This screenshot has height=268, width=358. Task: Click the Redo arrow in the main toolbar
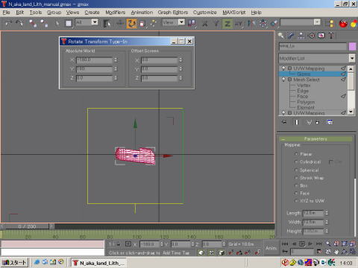tap(19, 23)
